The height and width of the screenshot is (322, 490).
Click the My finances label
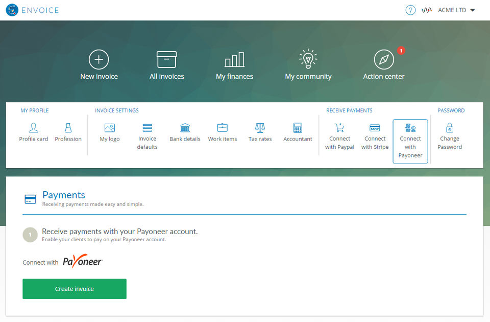coord(234,76)
